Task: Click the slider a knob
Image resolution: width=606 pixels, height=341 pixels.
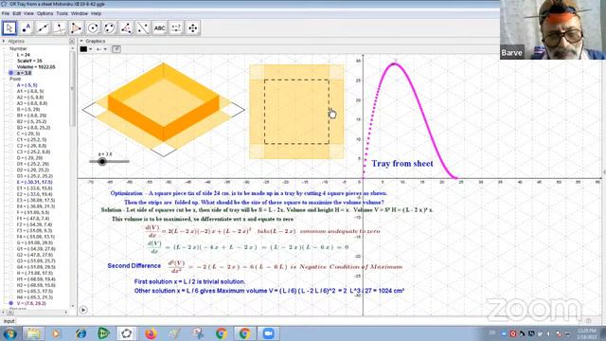Action: click(x=102, y=162)
